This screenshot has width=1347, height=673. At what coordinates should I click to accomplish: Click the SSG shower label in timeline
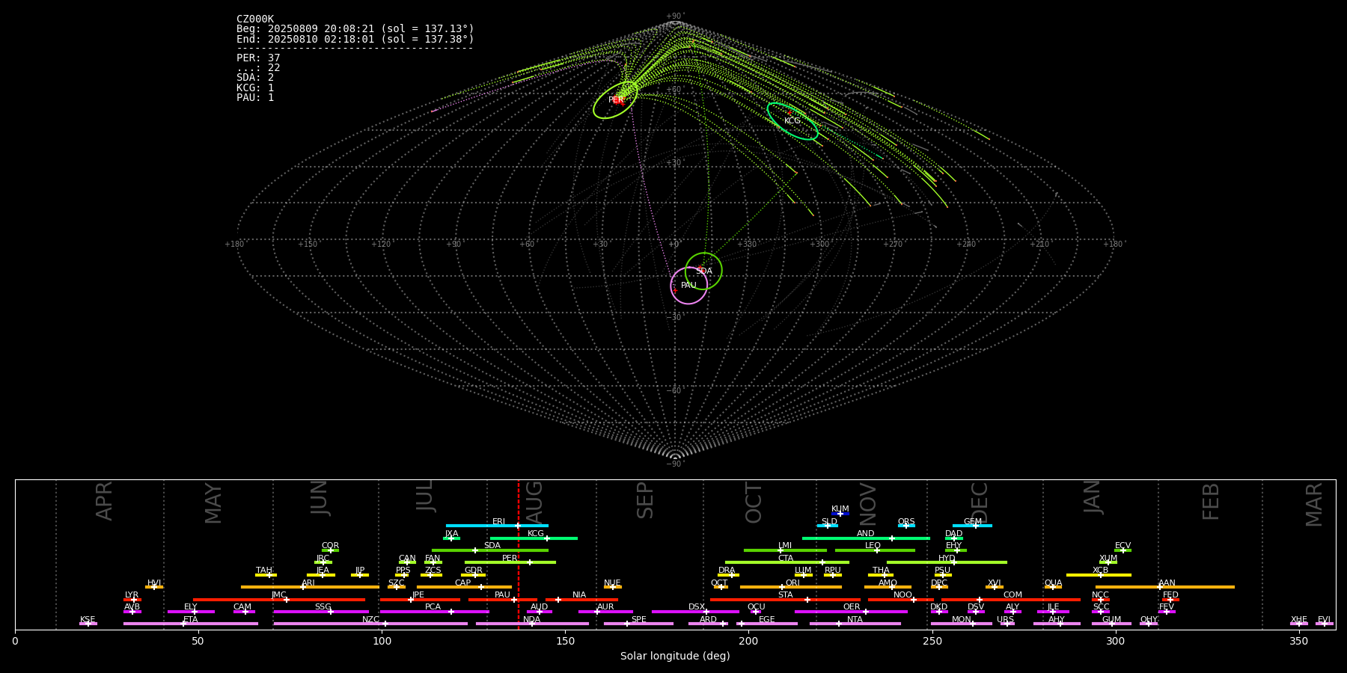pyautogui.click(x=323, y=607)
